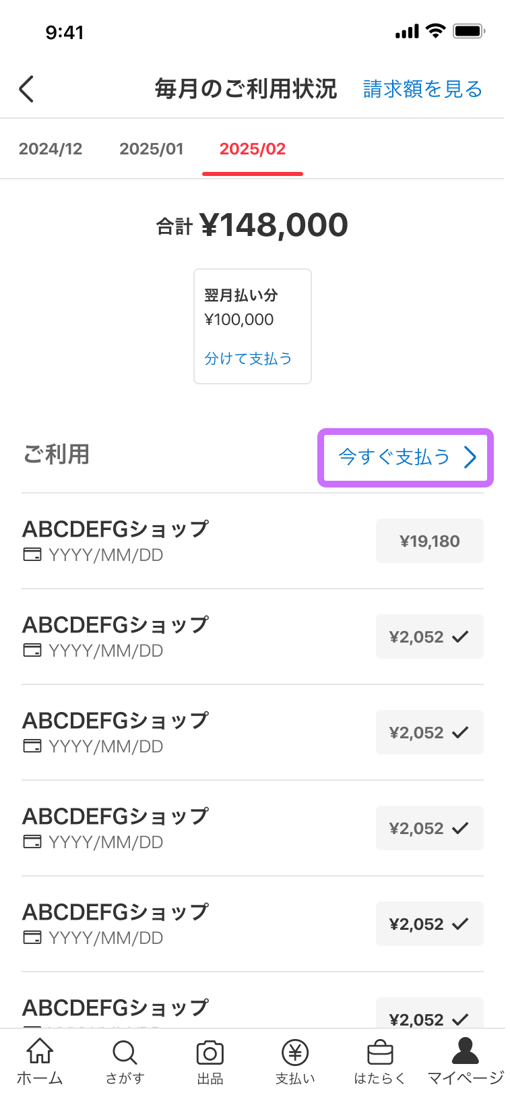Switch to the 2024/12 tab
510x1095 pixels.
tap(51, 149)
